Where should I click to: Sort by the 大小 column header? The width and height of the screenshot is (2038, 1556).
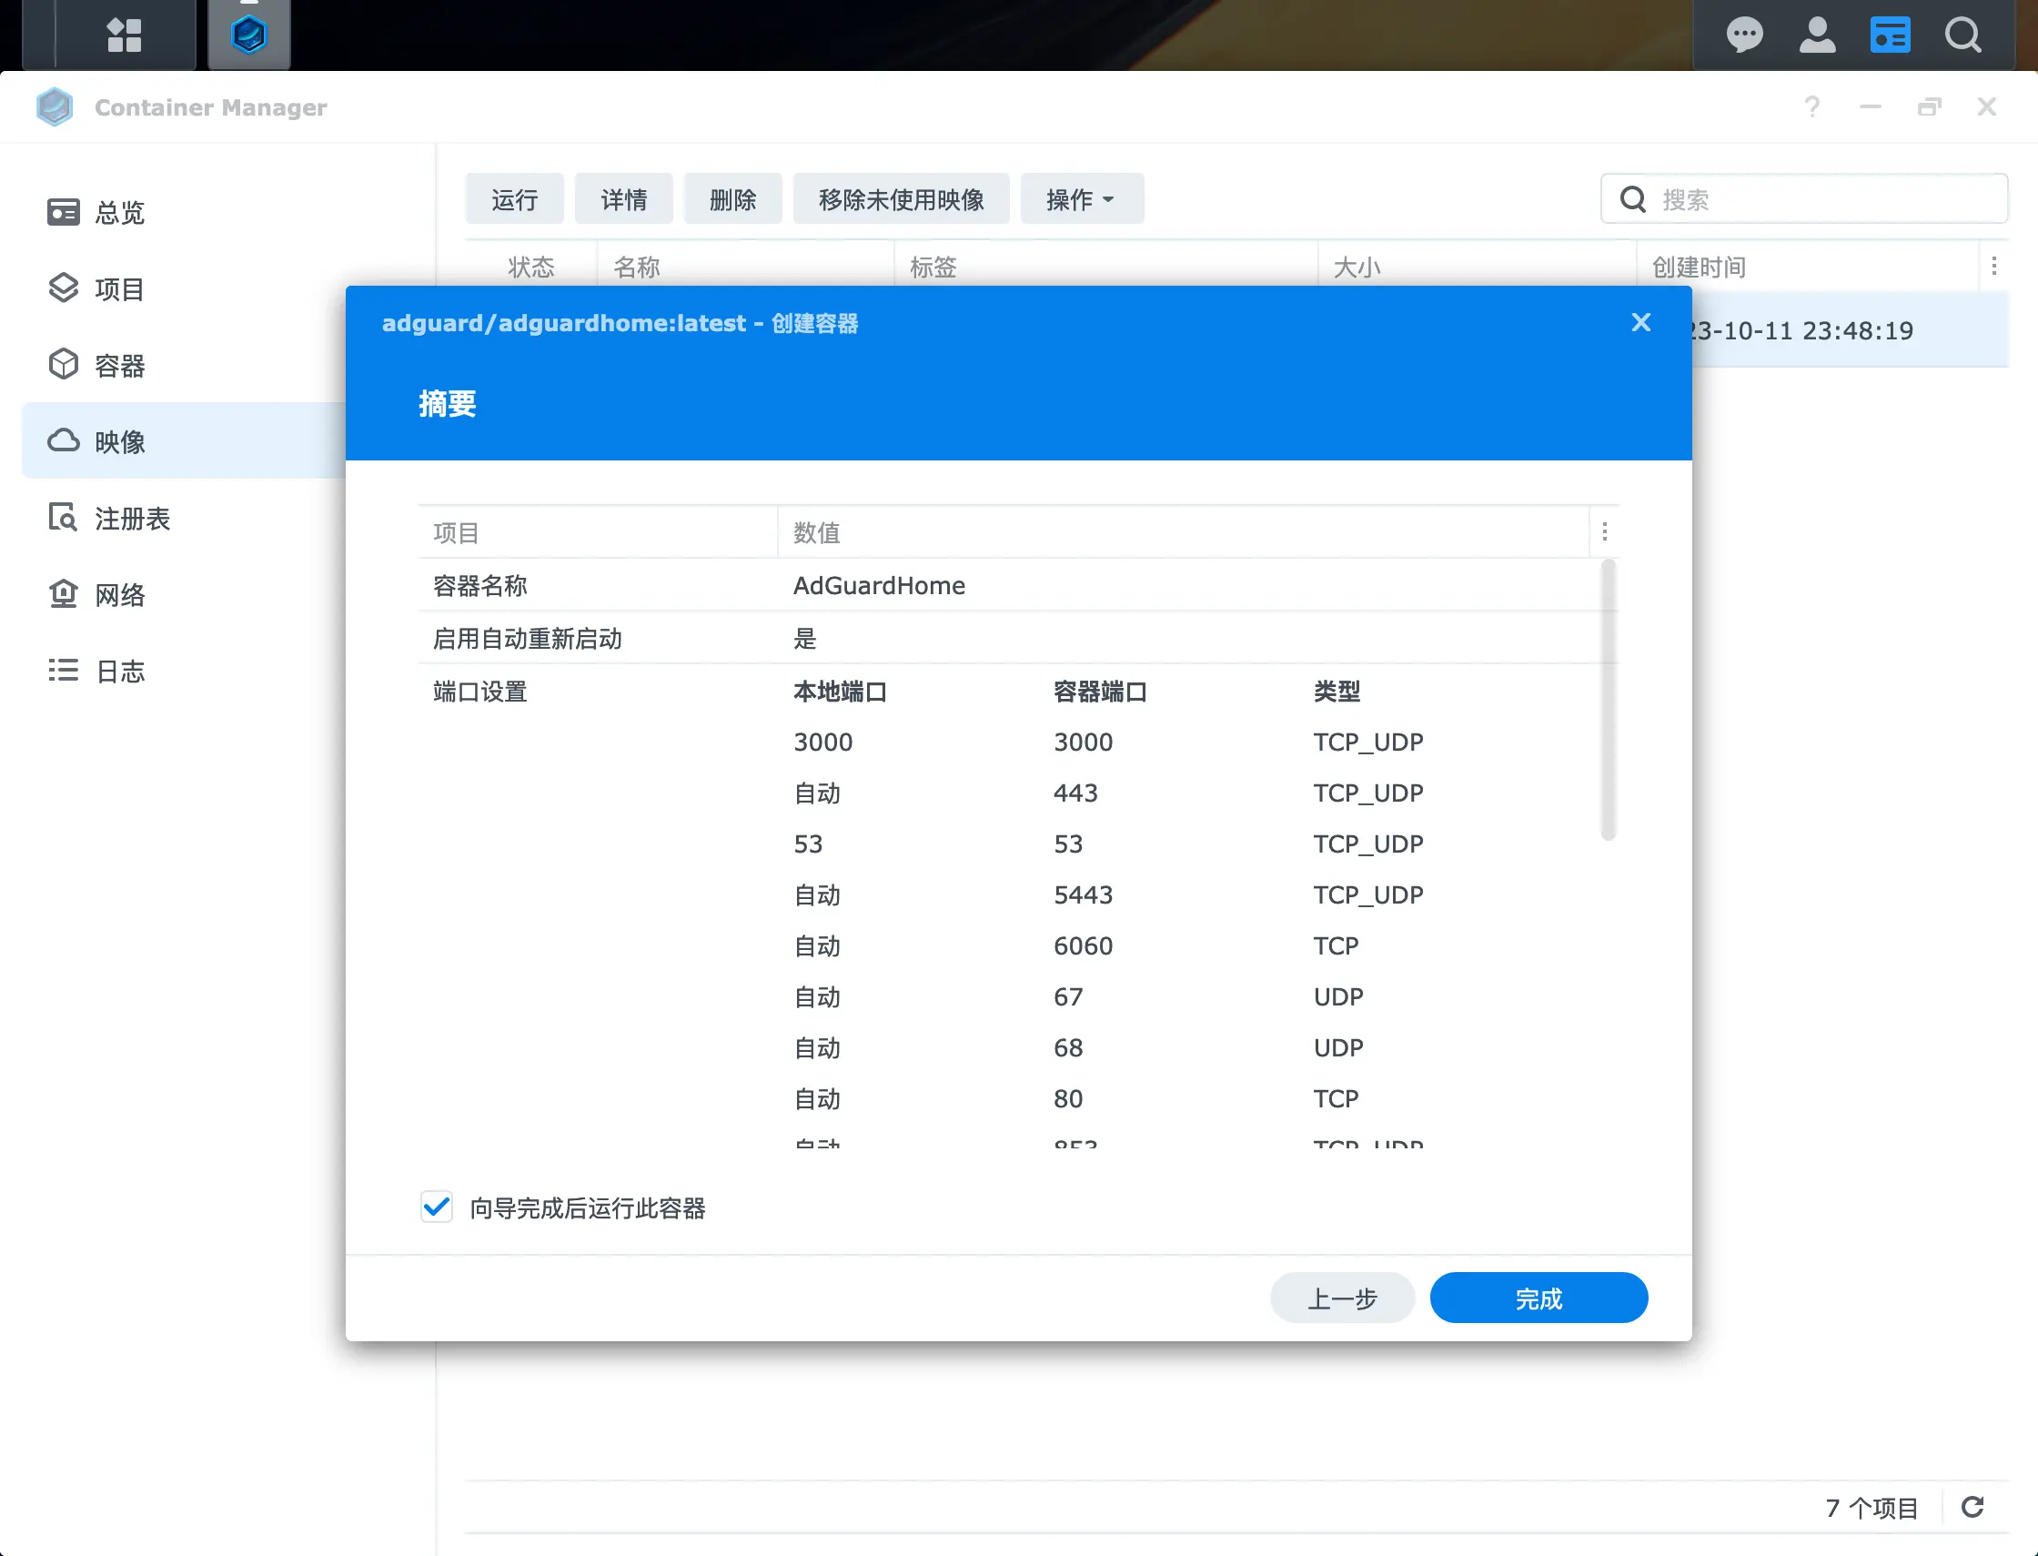coord(1478,268)
